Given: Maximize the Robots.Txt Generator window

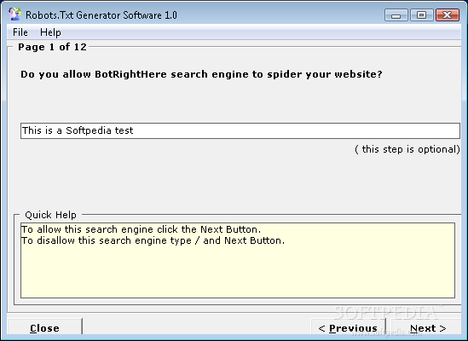Looking at the screenshot, I should (x=422, y=15).
